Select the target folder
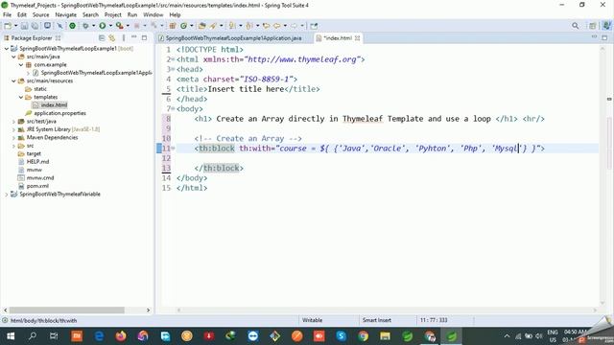Viewport: 614px width, 345px height. point(34,153)
